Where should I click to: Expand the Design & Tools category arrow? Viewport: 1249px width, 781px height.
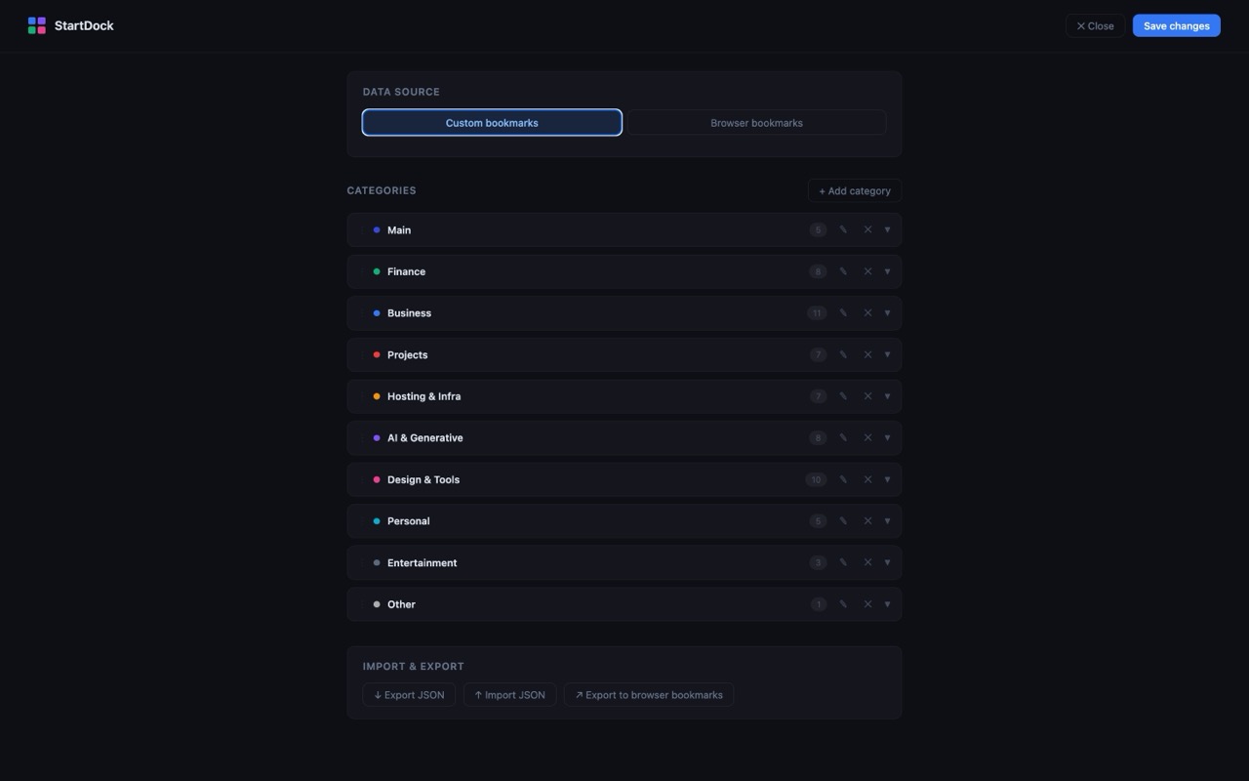tap(887, 479)
